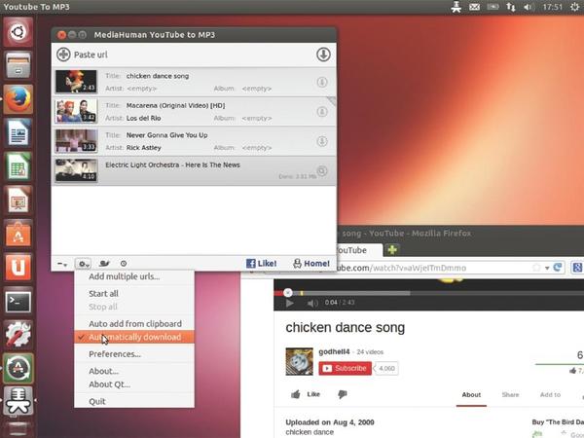Select About... menu entry
Viewport: 584px width, 438px height.
coord(134,371)
